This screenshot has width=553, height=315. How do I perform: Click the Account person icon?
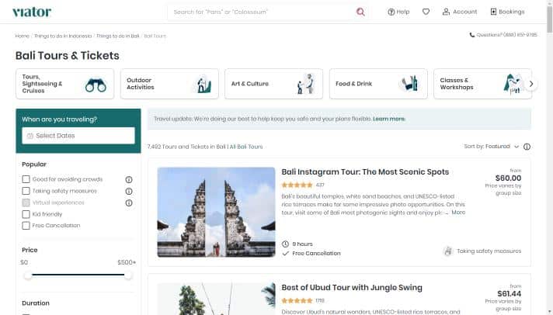click(x=446, y=12)
